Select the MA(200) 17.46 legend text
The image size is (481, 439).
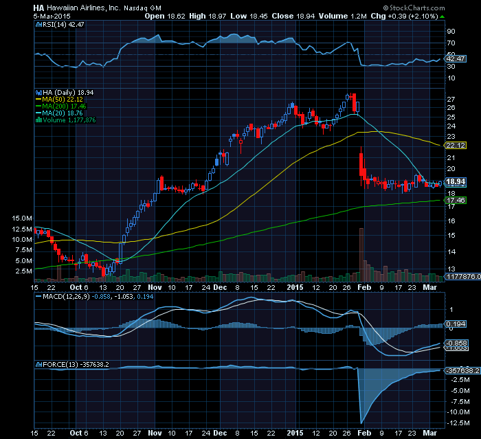coord(64,106)
